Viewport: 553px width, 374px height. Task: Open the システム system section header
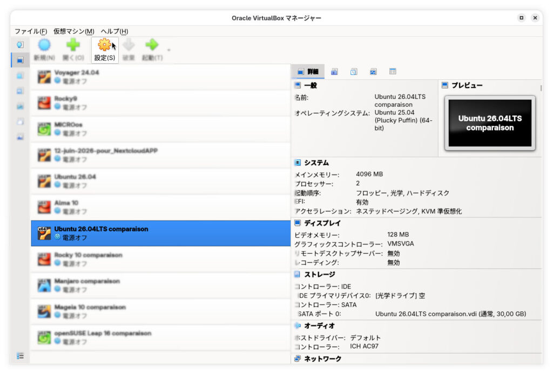coord(316,162)
